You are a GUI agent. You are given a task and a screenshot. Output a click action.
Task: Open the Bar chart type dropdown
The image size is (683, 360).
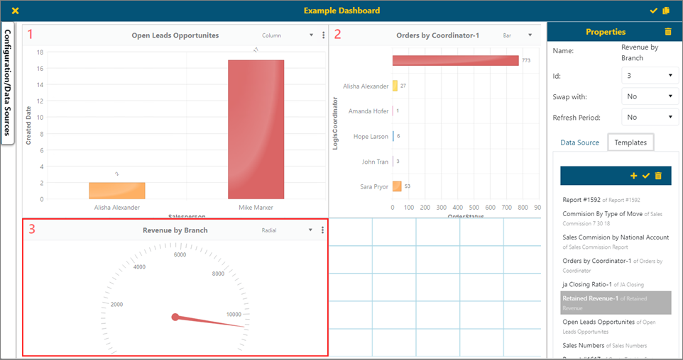[x=516, y=35]
